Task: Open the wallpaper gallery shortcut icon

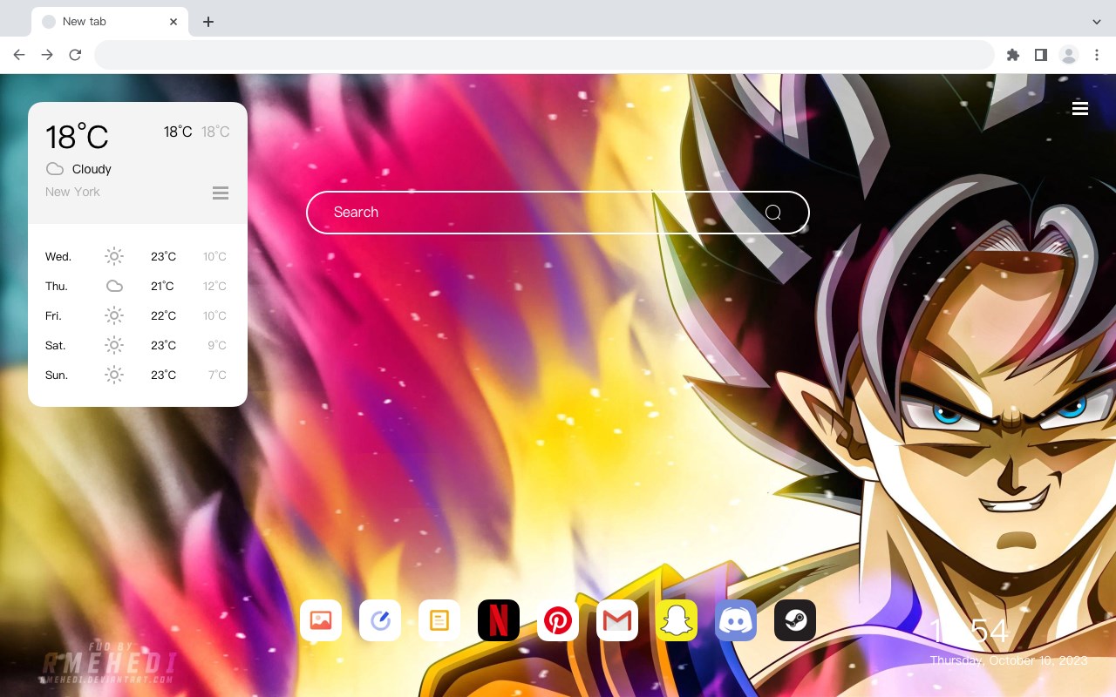Action: click(321, 620)
